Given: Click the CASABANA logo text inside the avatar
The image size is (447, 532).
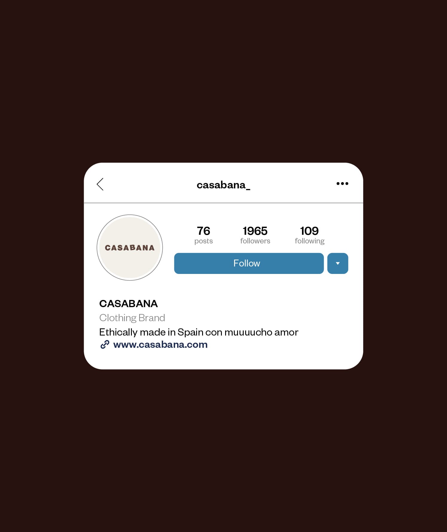Looking at the screenshot, I should 130,248.
